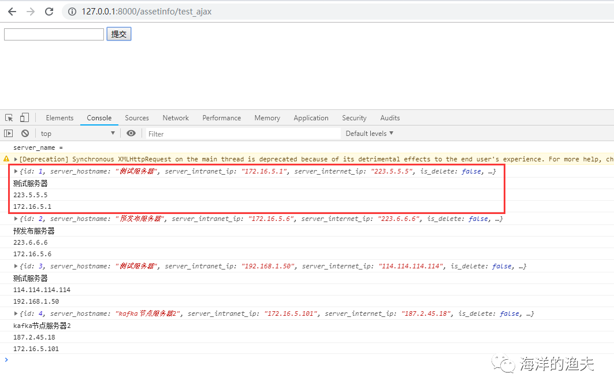Viewport: 614px width, 391px height.
Task: Click the console prompt input caret
Action: 6,360
